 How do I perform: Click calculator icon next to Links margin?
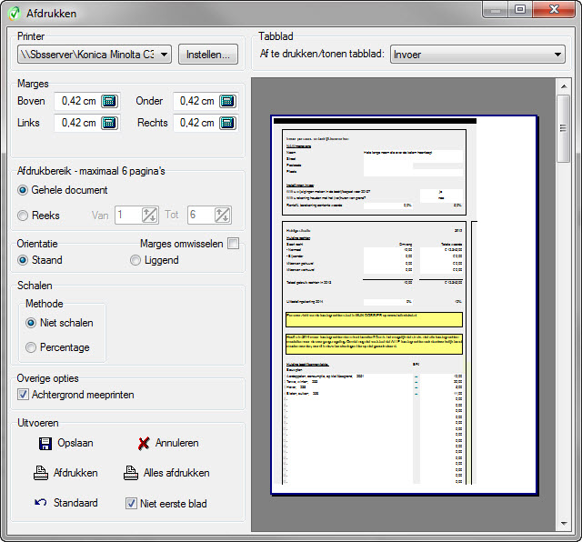click(109, 123)
